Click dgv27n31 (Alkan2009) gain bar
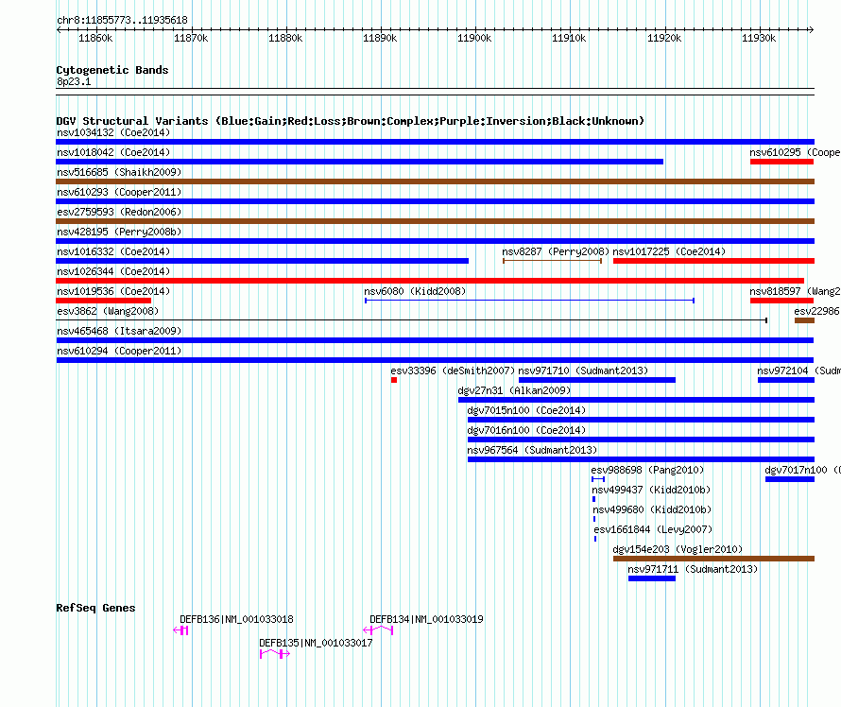 (636, 400)
